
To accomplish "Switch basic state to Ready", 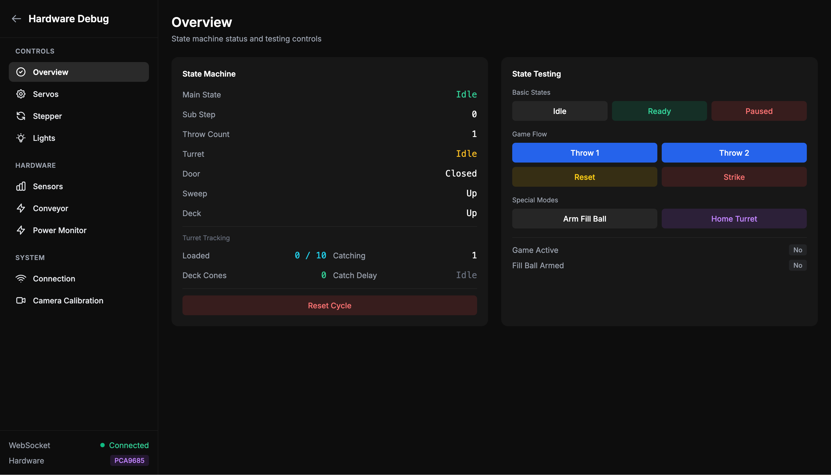I will tap(659, 111).
